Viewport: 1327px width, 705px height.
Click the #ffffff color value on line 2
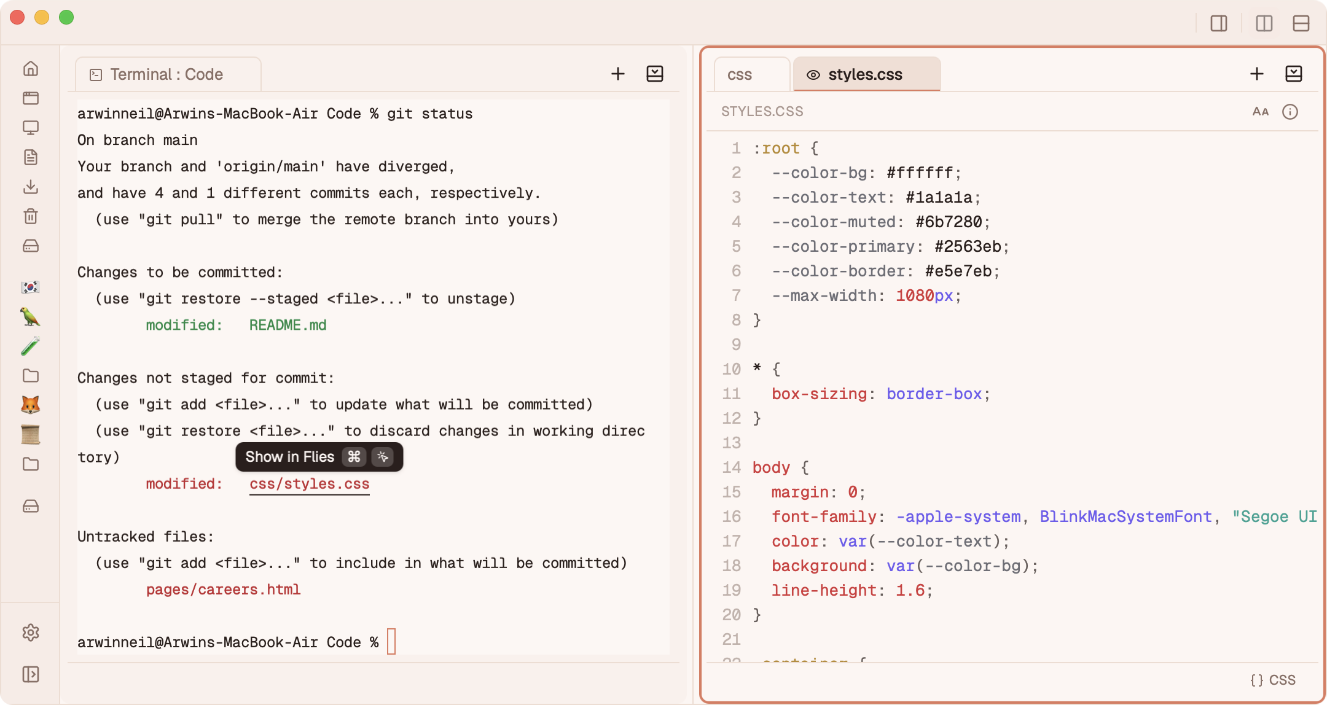coord(920,173)
